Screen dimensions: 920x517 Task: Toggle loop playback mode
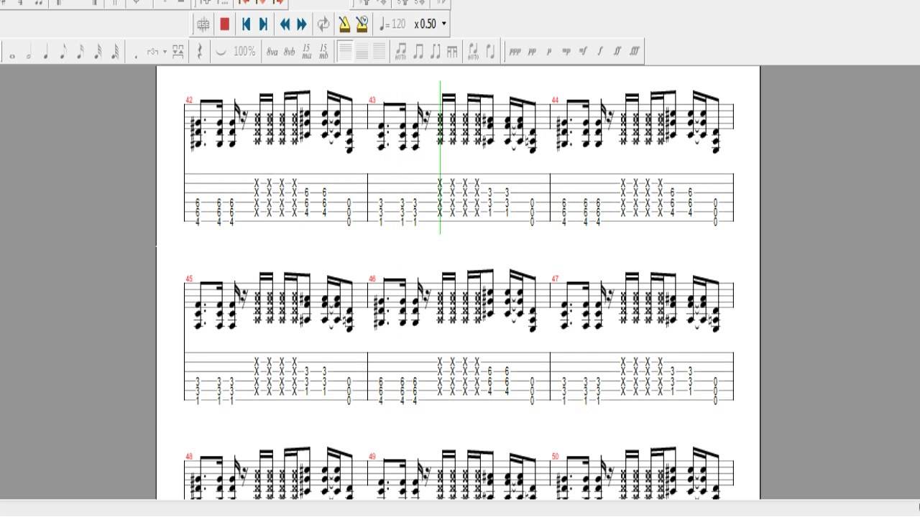[x=323, y=24]
